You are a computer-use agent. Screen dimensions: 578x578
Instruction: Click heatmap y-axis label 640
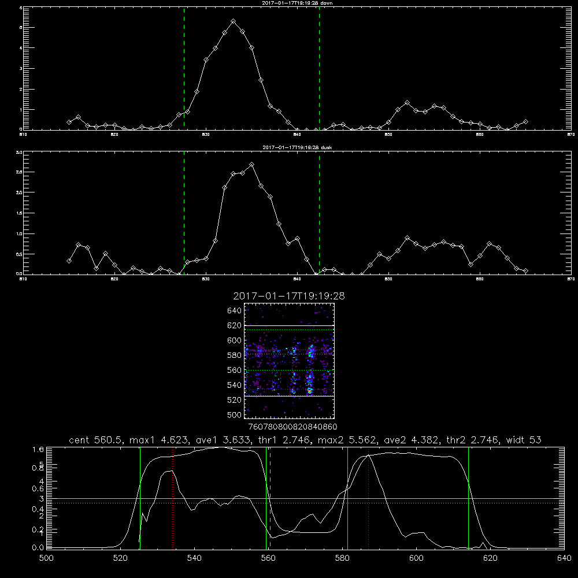(x=235, y=311)
